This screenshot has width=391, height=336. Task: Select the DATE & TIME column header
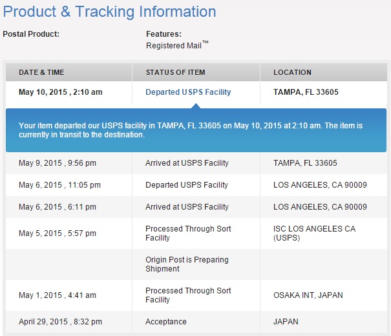pos(41,72)
